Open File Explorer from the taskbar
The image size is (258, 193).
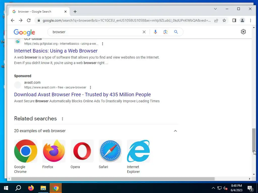(43, 188)
